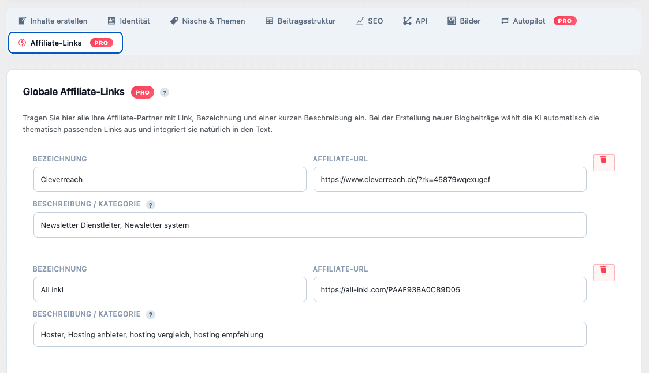The width and height of the screenshot is (649, 373).
Task: Click the all-inkl.com affiliate URL field
Action: coord(449,289)
